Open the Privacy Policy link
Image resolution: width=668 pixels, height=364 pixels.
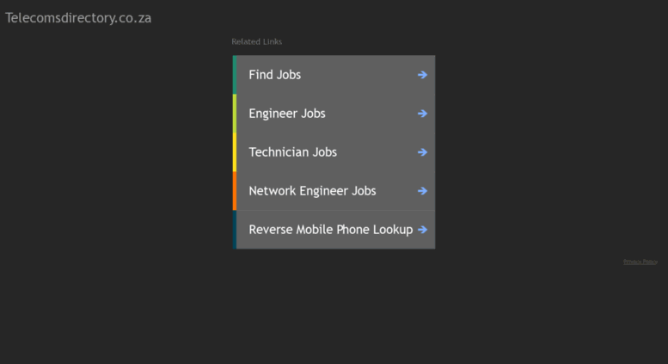(x=640, y=262)
